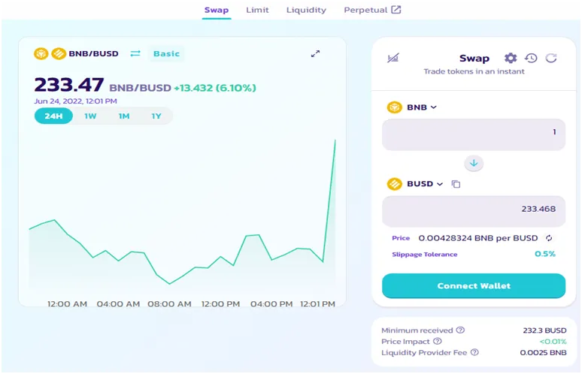View recent transactions history icon
Image resolution: width=582 pixels, height=374 pixels.
(x=531, y=58)
